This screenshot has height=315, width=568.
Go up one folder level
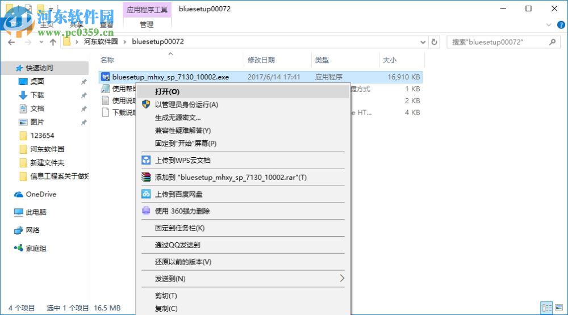click(53, 42)
